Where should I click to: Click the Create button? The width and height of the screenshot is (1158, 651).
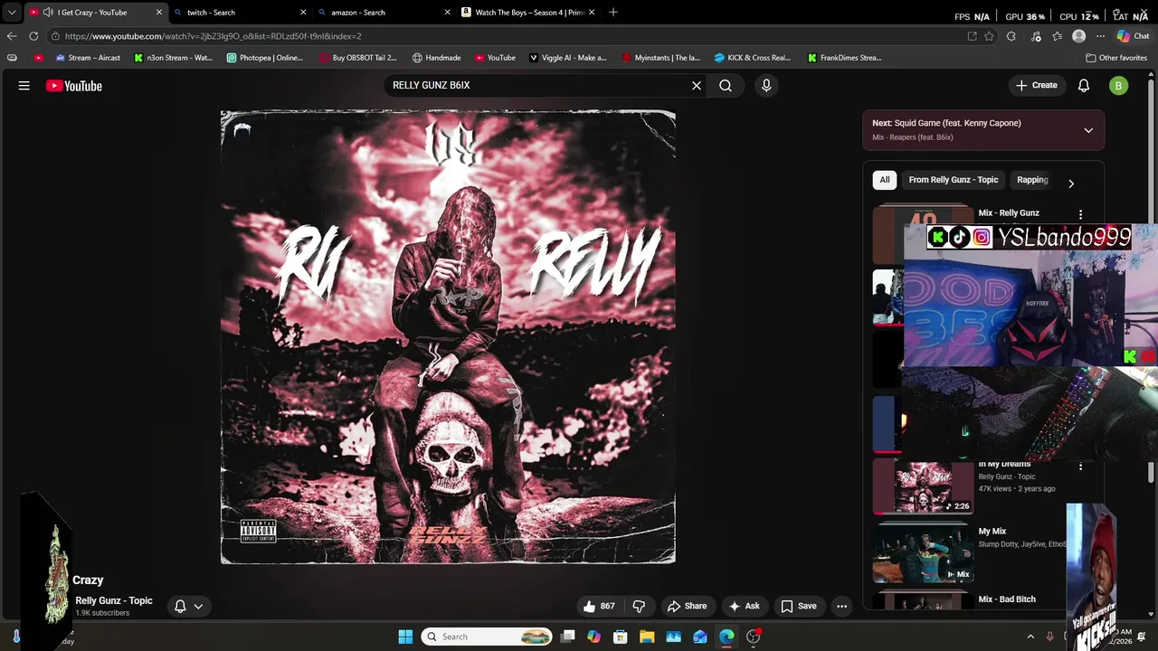click(1036, 86)
